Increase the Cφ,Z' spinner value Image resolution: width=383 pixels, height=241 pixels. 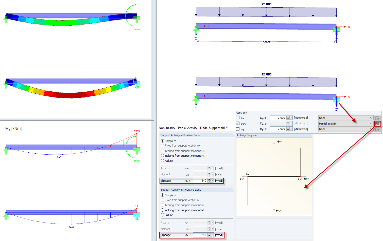pos(288,128)
